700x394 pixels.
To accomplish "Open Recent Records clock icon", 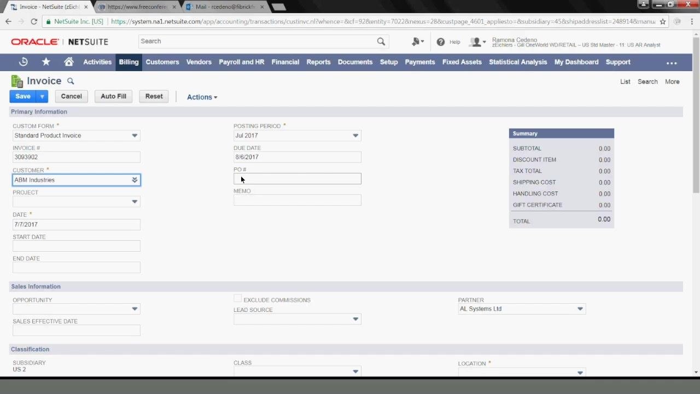I will pos(23,62).
